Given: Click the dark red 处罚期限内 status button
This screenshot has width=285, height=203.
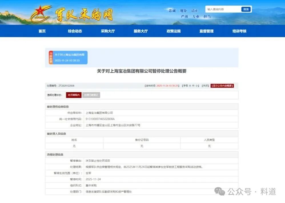Looking at the screenshot, I should 74,95.
